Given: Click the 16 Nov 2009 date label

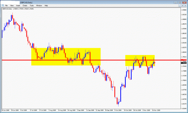Looking at the screenshot, I should point(156,110).
